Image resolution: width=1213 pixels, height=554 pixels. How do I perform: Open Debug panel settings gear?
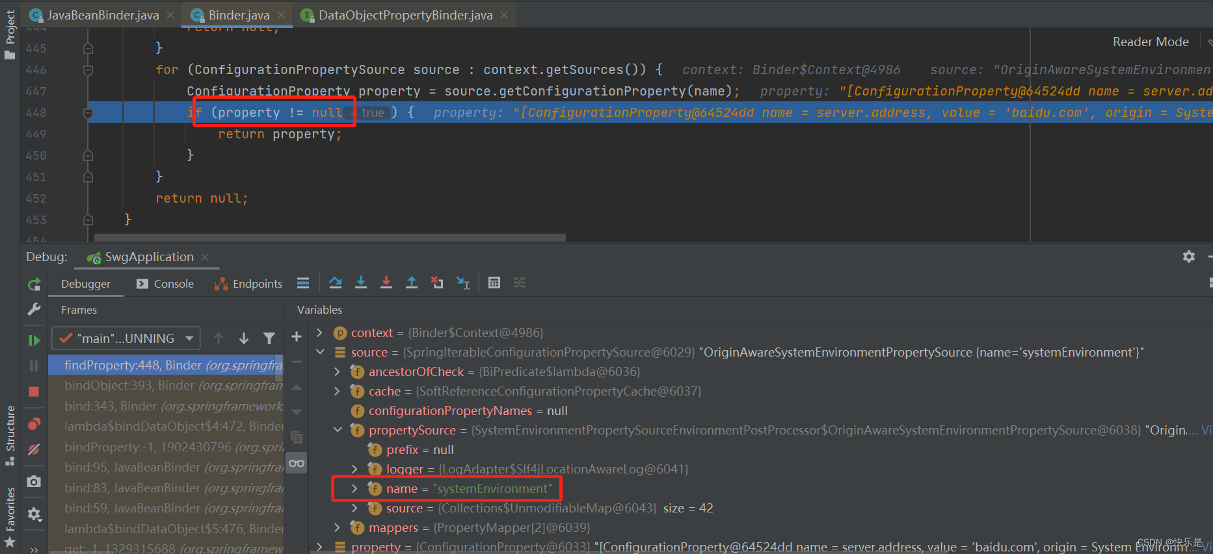1189,257
